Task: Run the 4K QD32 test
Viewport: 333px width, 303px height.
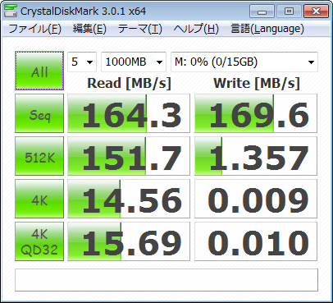Action: coord(39,241)
